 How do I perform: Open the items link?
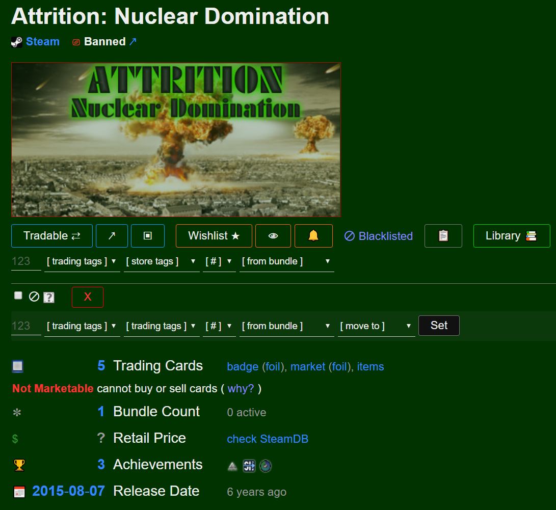(370, 366)
